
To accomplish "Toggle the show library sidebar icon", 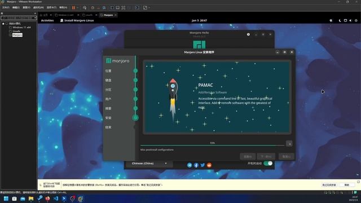I will (x=112, y=7).
